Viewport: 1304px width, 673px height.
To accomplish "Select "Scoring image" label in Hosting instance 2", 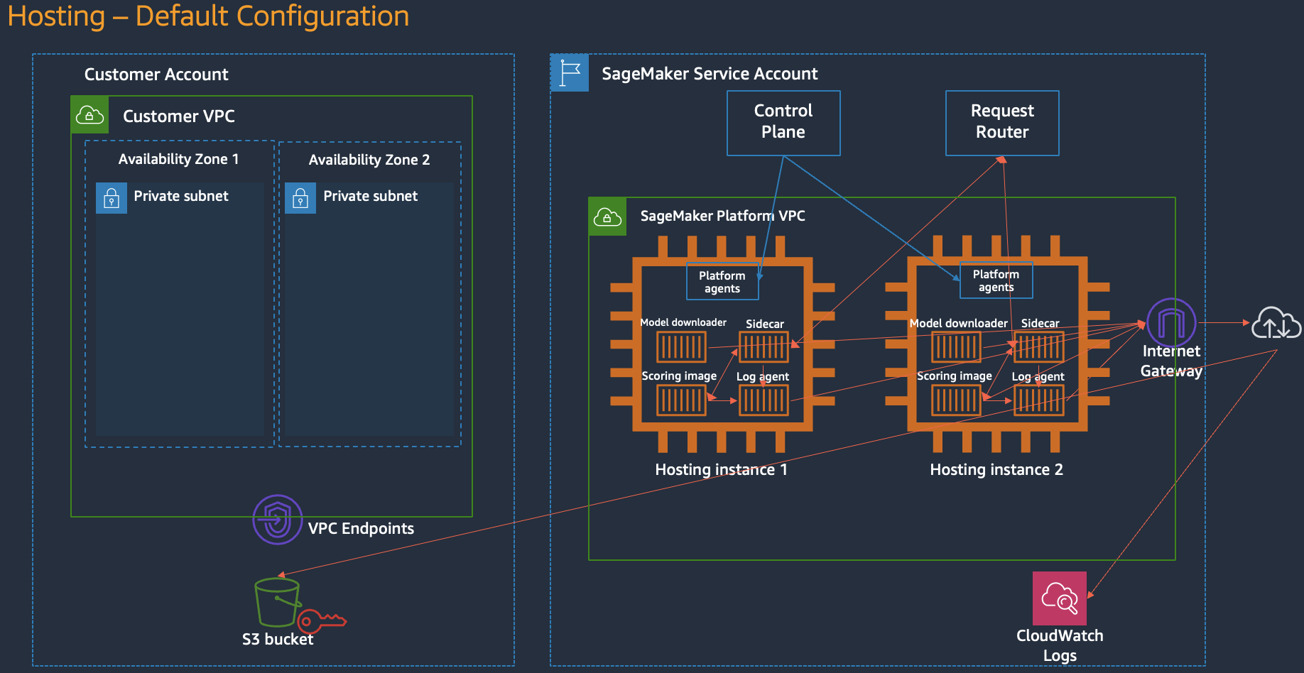I will pos(955,376).
